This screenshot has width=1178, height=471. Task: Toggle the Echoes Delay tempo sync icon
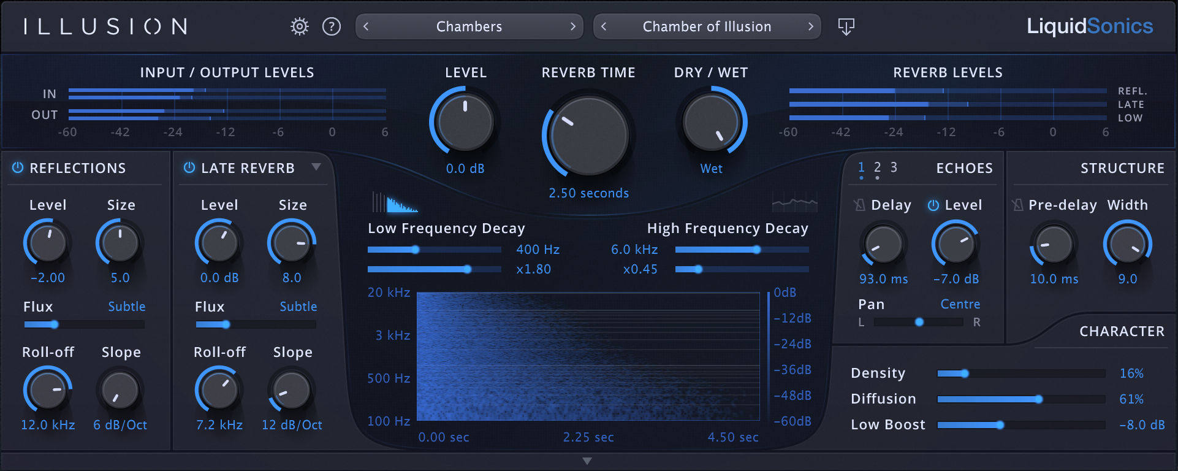click(859, 205)
